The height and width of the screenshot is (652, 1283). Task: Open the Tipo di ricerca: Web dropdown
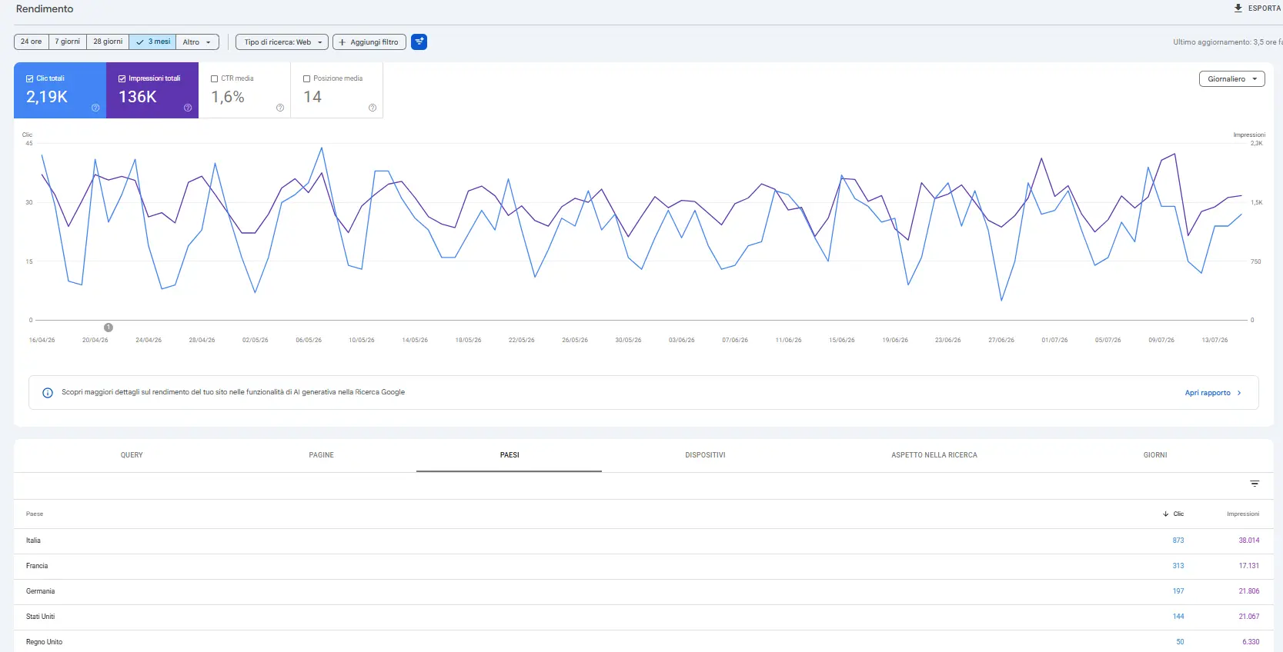point(282,42)
